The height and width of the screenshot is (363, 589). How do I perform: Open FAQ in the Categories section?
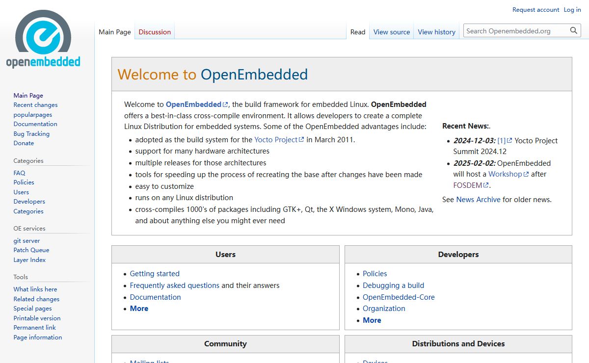pyautogui.click(x=19, y=173)
